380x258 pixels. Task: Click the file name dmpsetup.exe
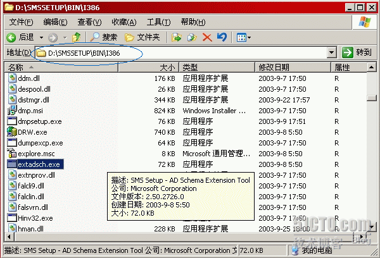point(40,121)
